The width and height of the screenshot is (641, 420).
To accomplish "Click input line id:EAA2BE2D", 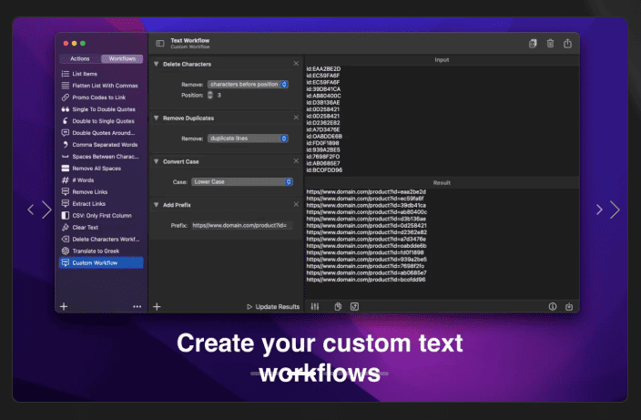I will tap(323, 68).
